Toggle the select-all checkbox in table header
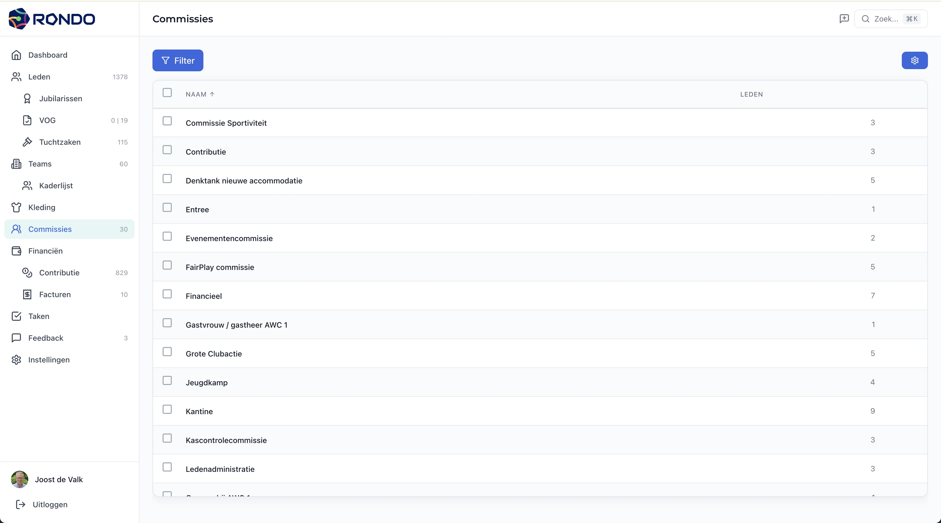The height and width of the screenshot is (523, 941). 167,93
